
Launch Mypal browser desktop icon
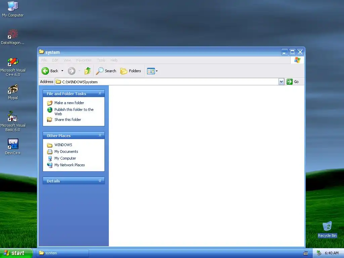point(13,92)
